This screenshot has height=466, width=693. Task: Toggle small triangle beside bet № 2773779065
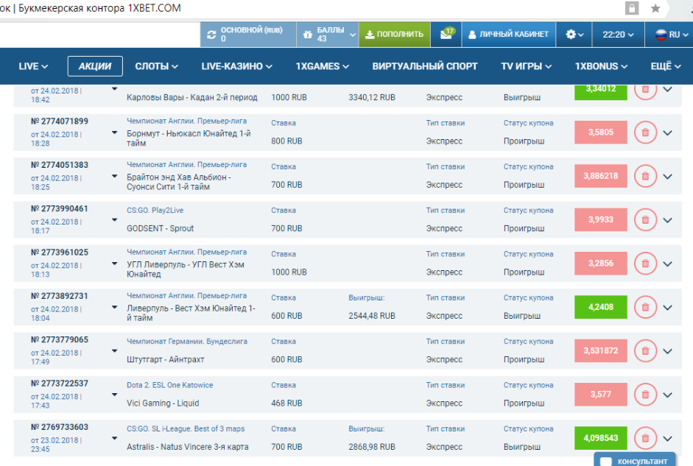(114, 351)
